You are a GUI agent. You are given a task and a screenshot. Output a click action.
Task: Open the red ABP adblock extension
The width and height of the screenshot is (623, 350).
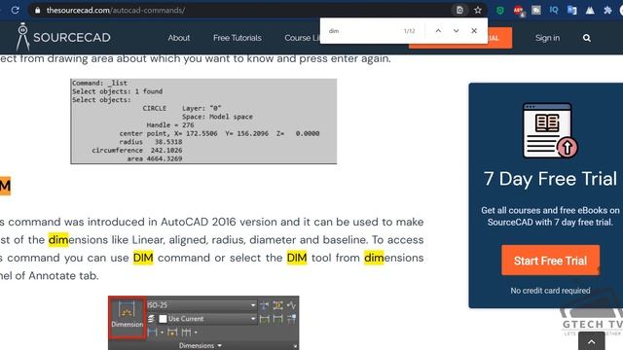point(519,11)
